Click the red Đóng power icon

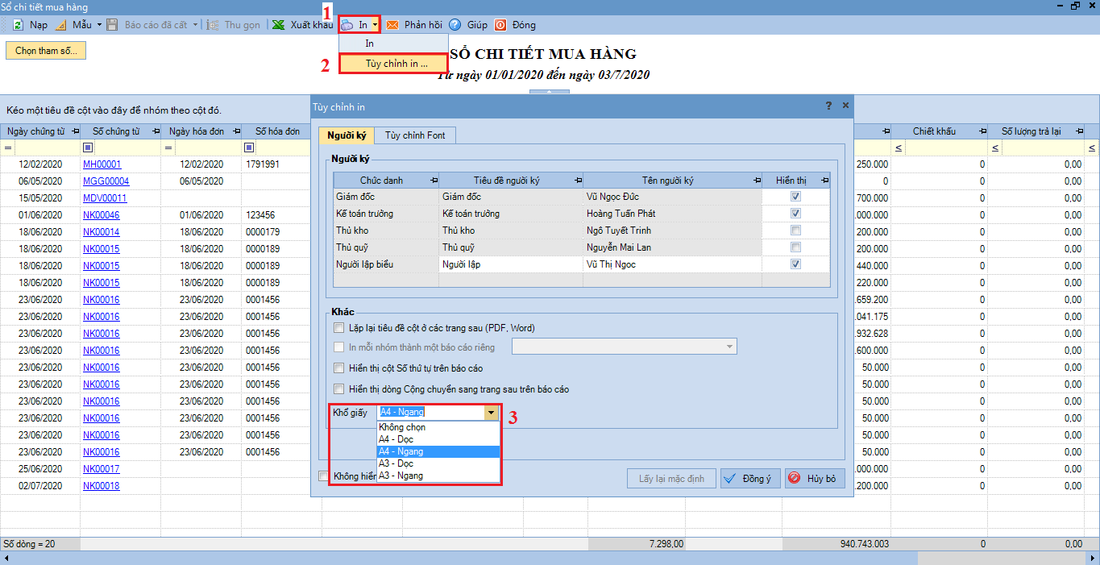pos(500,25)
